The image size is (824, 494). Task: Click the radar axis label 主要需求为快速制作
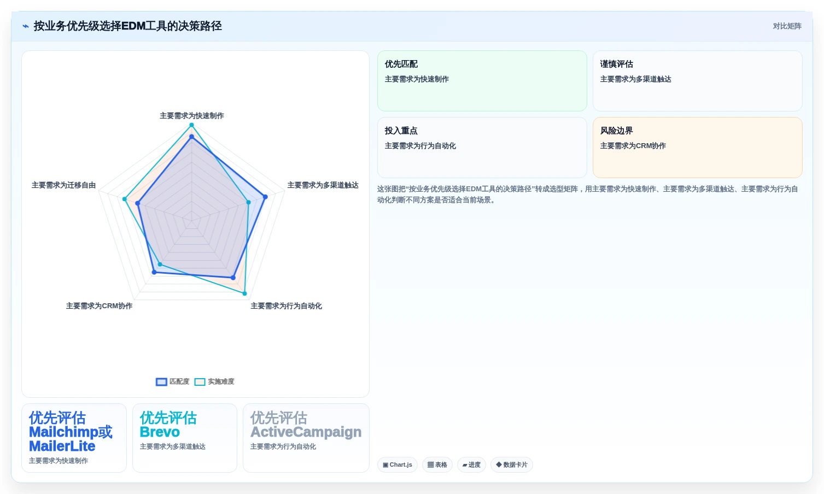(x=192, y=116)
